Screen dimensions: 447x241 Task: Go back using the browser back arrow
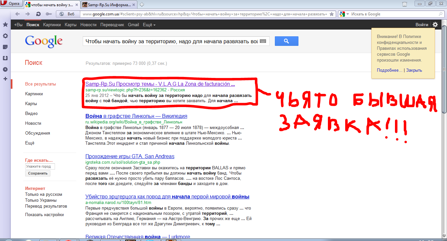point(17,14)
